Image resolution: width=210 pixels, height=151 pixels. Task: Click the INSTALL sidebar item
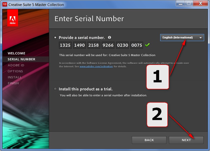15,77
